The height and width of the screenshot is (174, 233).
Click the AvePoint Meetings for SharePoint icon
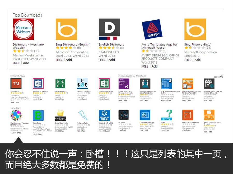tap(145, 84)
